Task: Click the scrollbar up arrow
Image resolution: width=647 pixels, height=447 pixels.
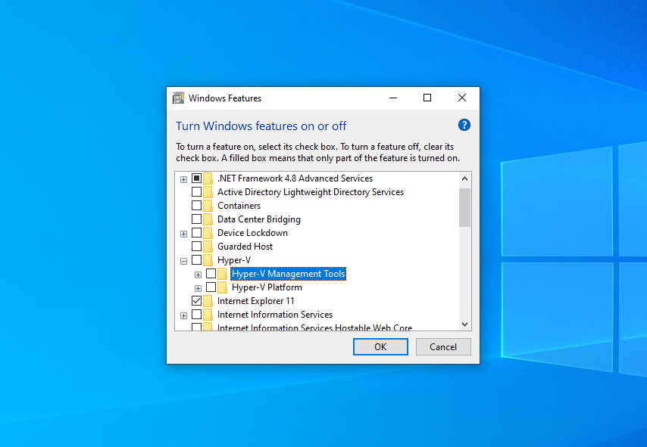Action: [x=464, y=178]
